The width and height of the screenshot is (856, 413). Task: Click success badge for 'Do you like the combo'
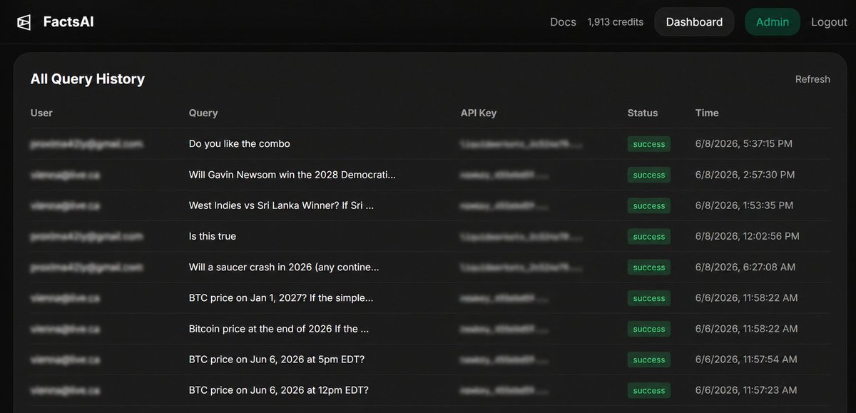click(649, 144)
